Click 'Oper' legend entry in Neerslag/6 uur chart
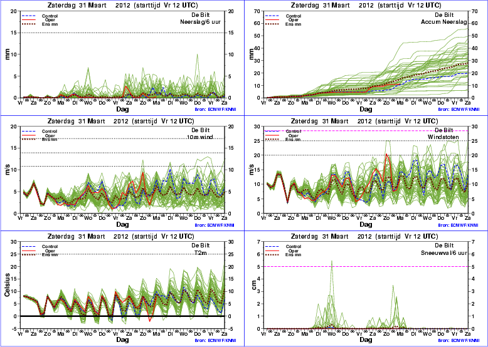The width and height of the screenshot is (488, 347). click(x=50, y=20)
